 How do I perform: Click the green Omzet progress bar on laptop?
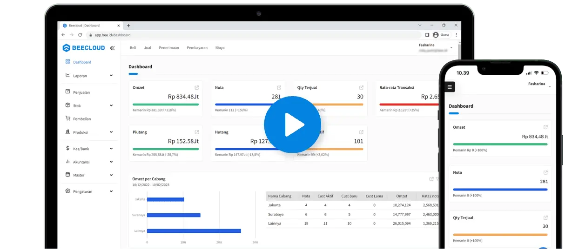(x=166, y=105)
